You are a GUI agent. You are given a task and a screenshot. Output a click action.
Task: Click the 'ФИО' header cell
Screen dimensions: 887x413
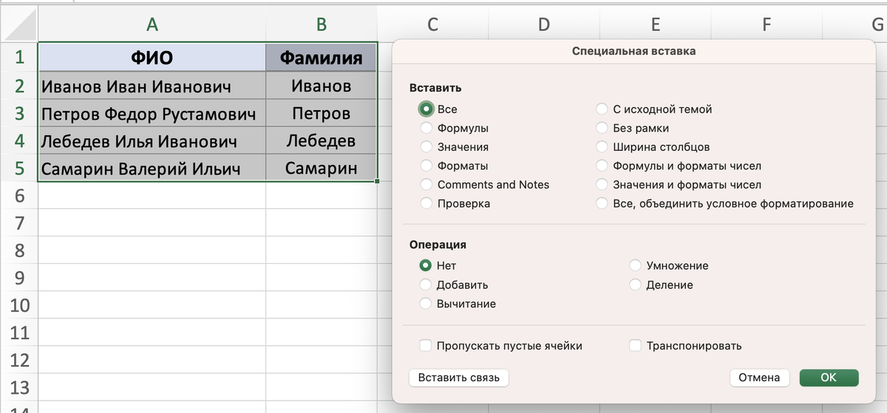152,58
